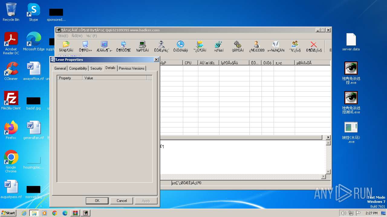Open Recycle Bin desktop icon
The height and width of the screenshot is (217, 387).
pyautogui.click(x=11, y=12)
